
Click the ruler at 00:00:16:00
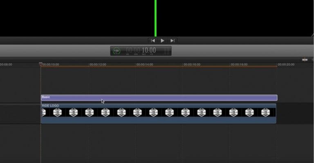(192, 65)
